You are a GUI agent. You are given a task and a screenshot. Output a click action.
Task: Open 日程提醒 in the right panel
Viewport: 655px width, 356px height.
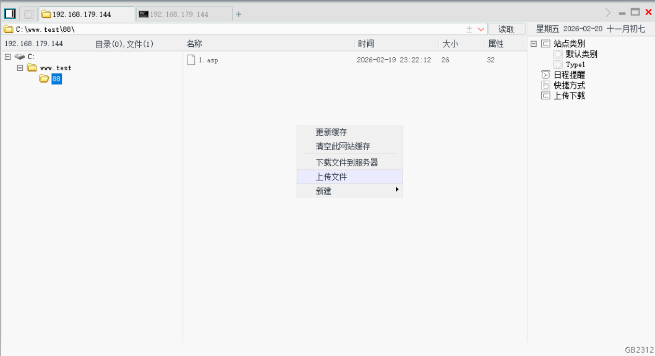point(569,75)
